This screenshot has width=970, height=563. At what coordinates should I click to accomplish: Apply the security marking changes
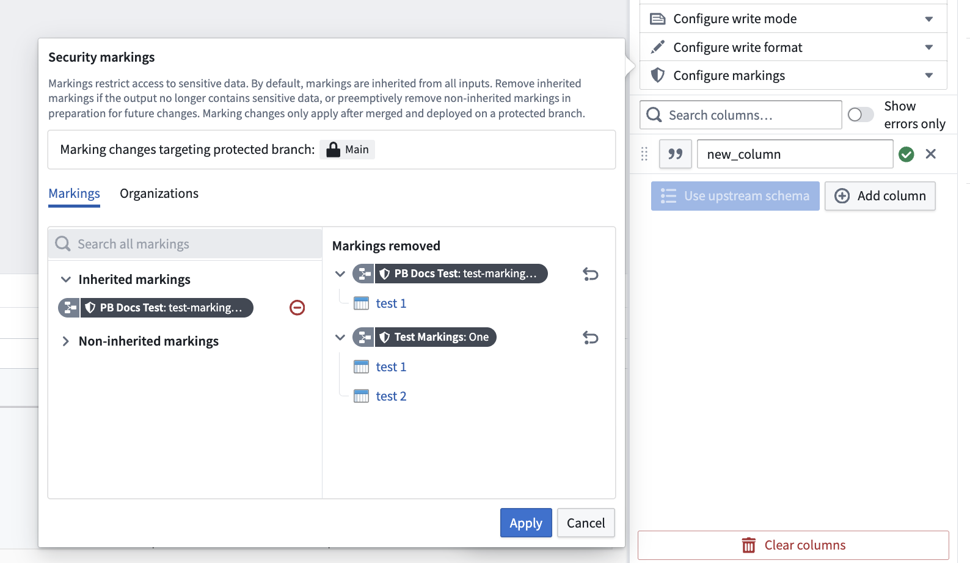point(526,523)
